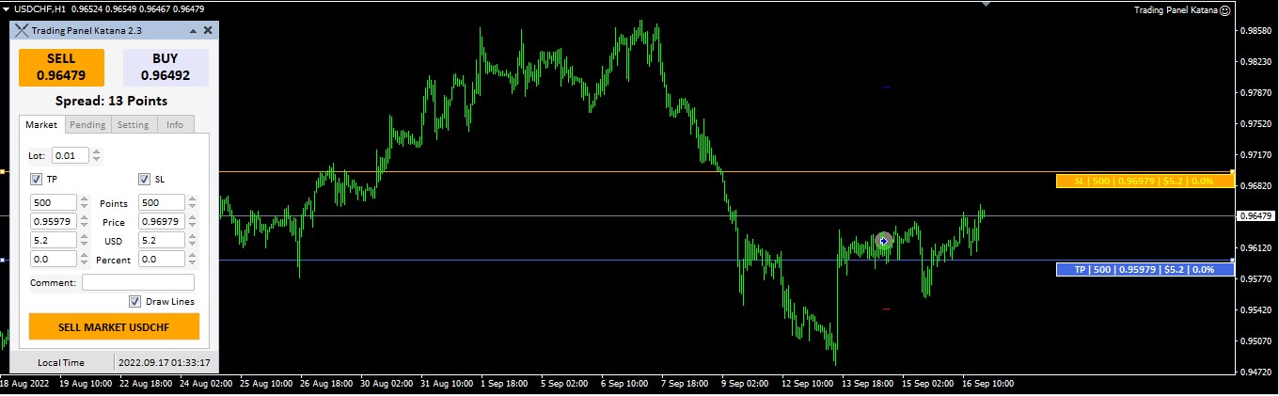This screenshot has width=1279, height=396.
Task: Open the Setting tab
Action: [x=133, y=124]
